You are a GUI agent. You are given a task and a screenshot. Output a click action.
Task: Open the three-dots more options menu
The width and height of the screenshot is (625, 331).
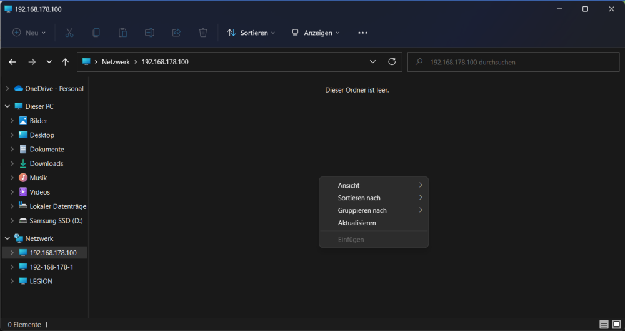(x=362, y=33)
